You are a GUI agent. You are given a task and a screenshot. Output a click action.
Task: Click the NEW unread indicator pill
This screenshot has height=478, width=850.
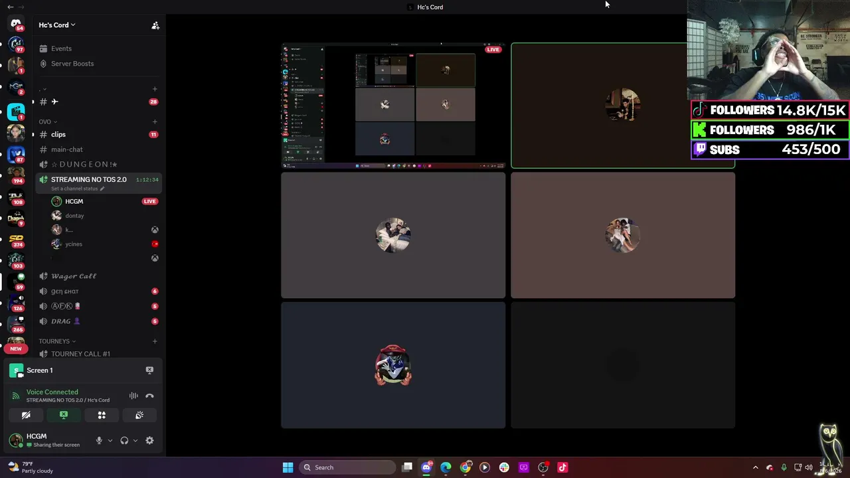pyautogui.click(x=16, y=349)
